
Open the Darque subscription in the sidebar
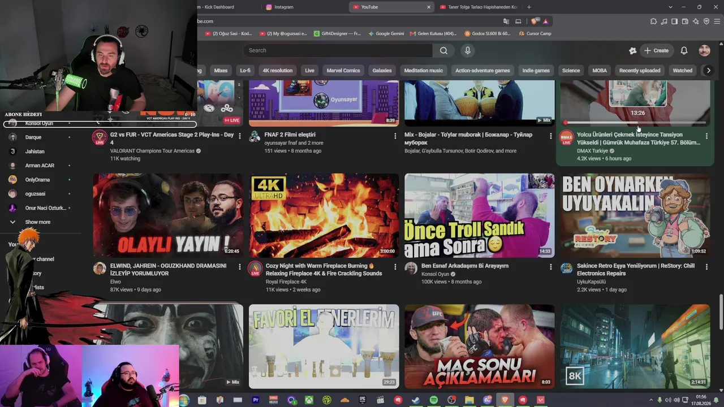point(33,137)
